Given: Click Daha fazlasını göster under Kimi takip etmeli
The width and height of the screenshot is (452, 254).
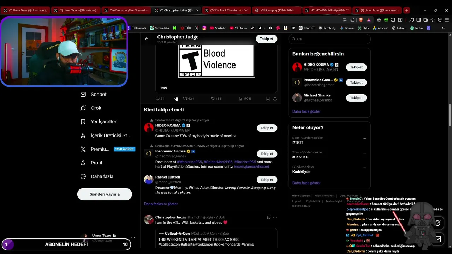Looking at the screenshot, I should 161,204.
